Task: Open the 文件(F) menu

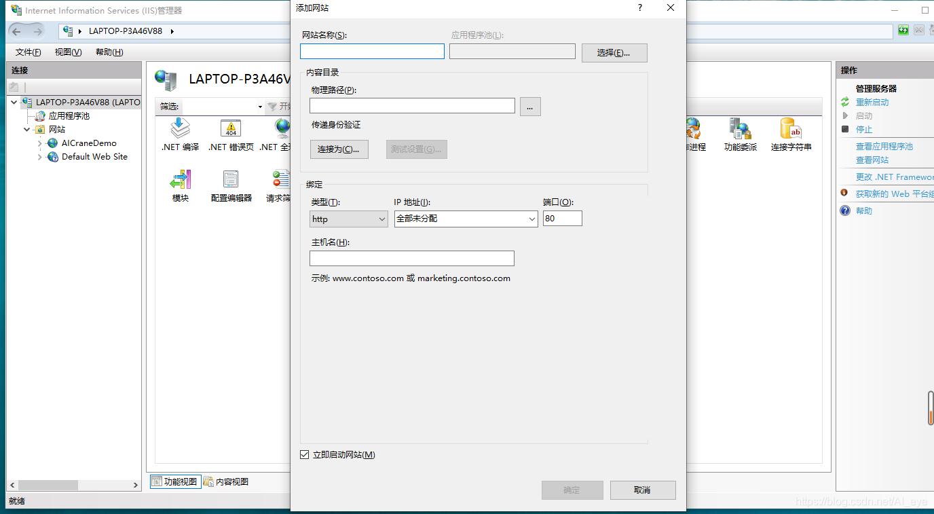Action: (x=29, y=52)
